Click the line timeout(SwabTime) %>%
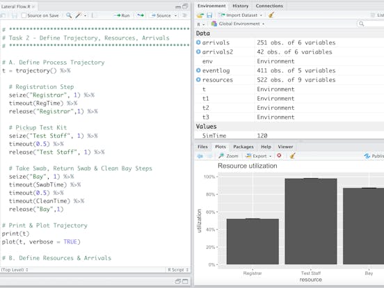 (45, 184)
